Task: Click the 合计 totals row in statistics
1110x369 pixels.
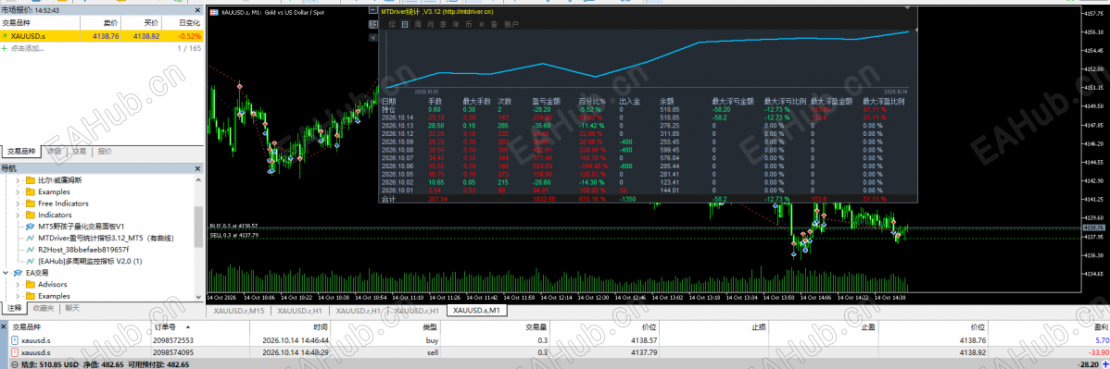Action: (x=647, y=200)
